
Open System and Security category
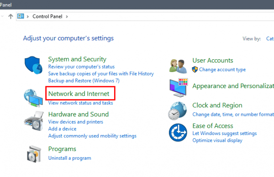click(x=77, y=59)
